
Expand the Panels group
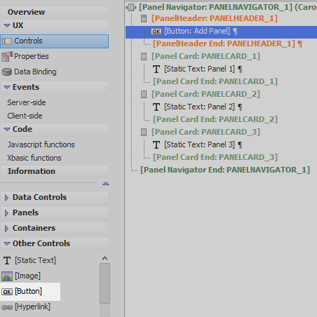tap(55, 213)
